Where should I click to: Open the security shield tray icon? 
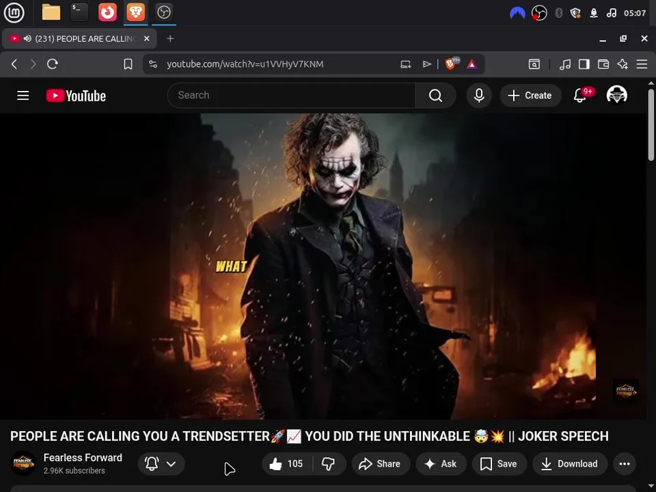pos(575,14)
